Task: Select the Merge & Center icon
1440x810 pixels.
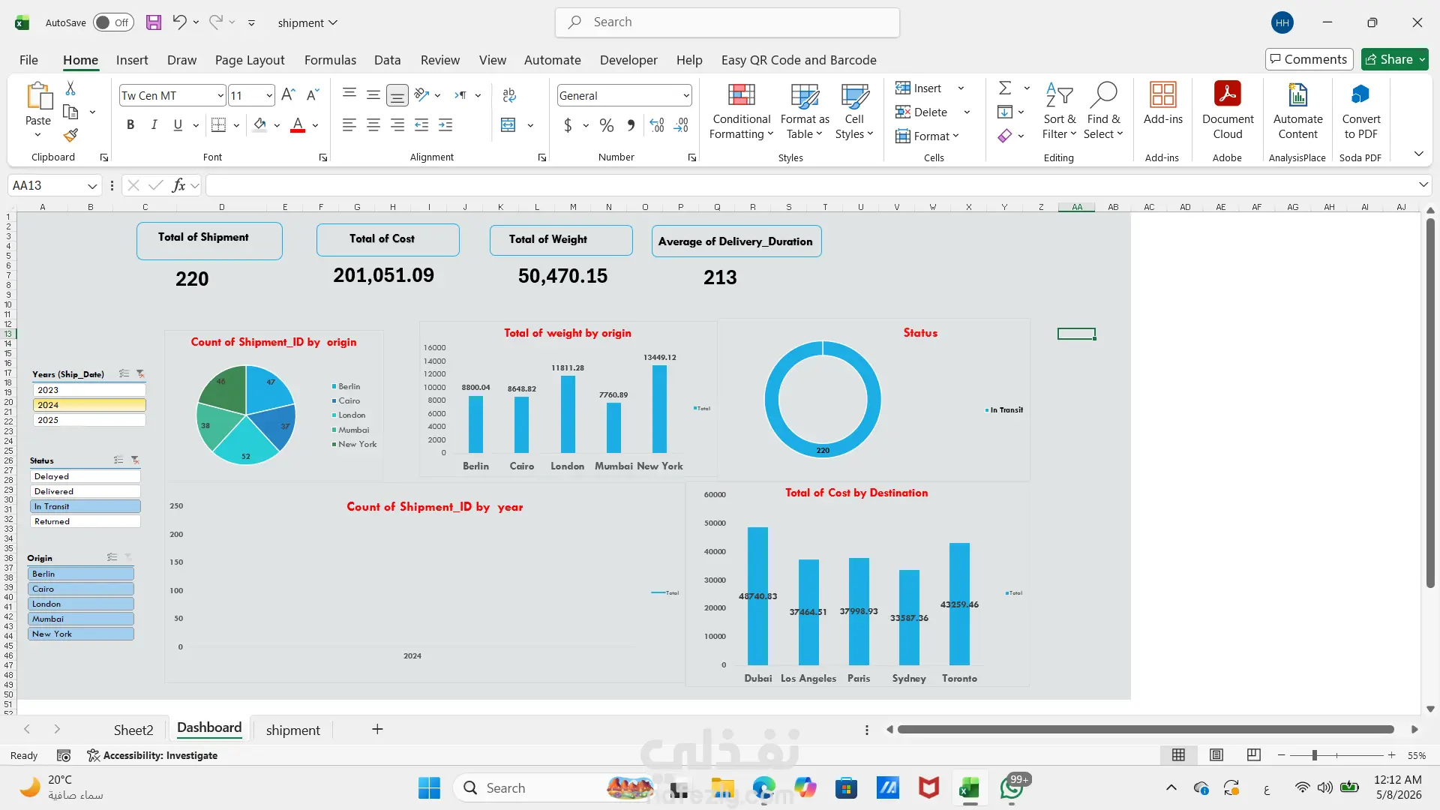Action: click(x=508, y=125)
